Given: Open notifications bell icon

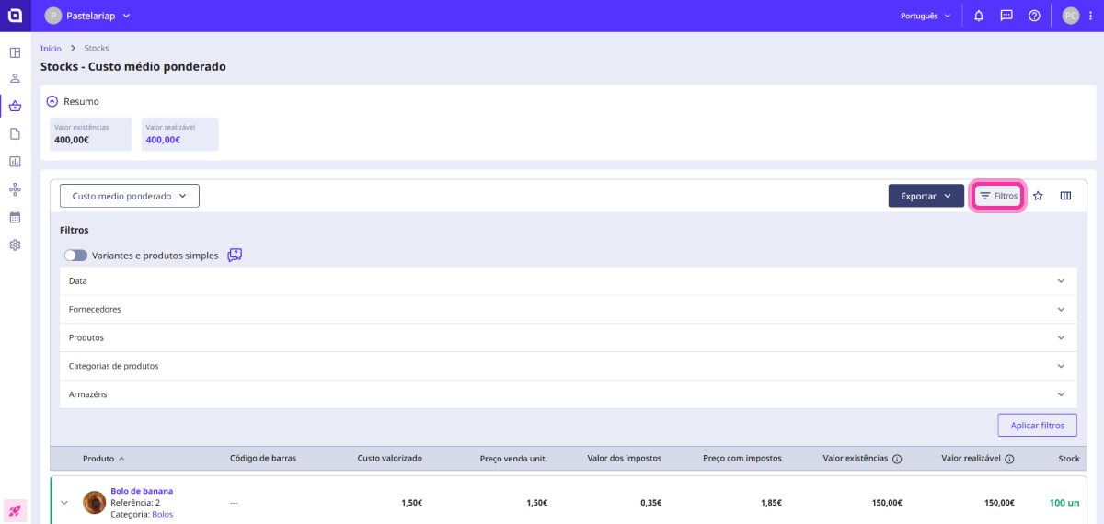Looking at the screenshot, I should (x=979, y=16).
